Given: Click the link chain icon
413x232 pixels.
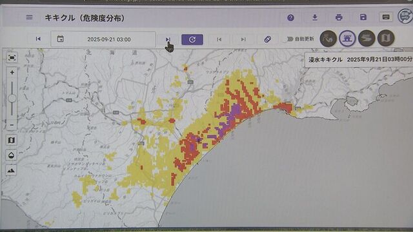Looking at the screenshot, I should coord(267,39).
